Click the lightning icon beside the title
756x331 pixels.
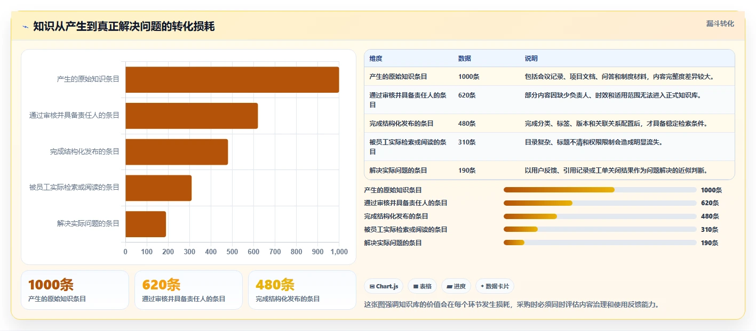pos(26,27)
